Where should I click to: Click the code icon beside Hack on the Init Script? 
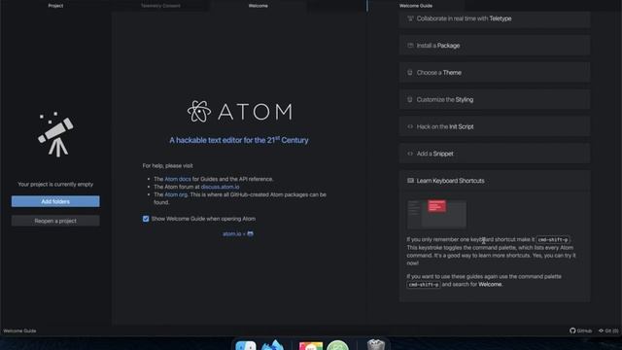(x=410, y=126)
